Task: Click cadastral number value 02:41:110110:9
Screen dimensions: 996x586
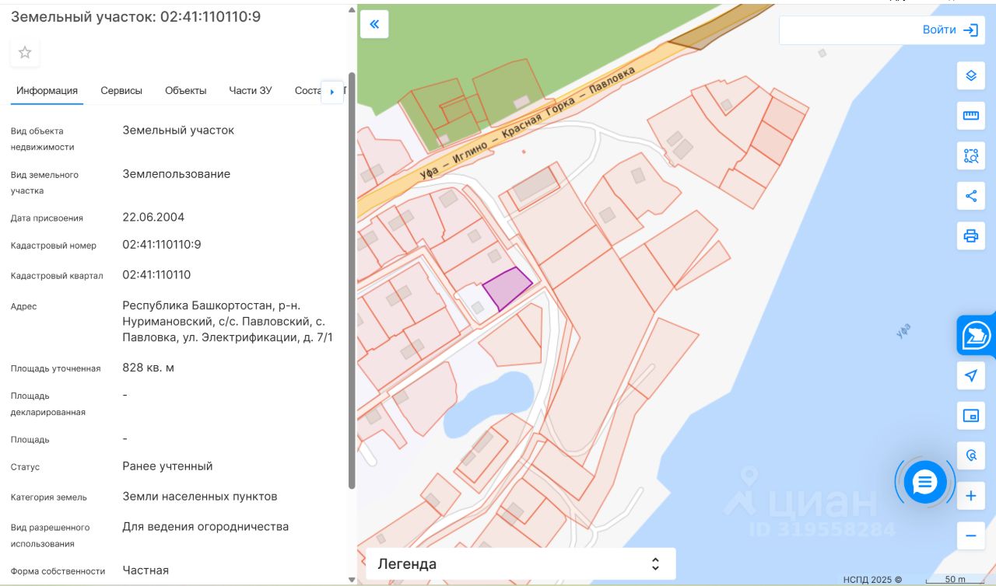Action: coord(162,245)
